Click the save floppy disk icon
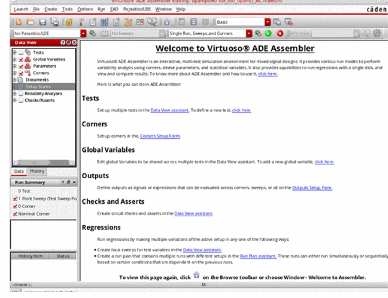This screenshot has width=388, height=298. (43, 22)
